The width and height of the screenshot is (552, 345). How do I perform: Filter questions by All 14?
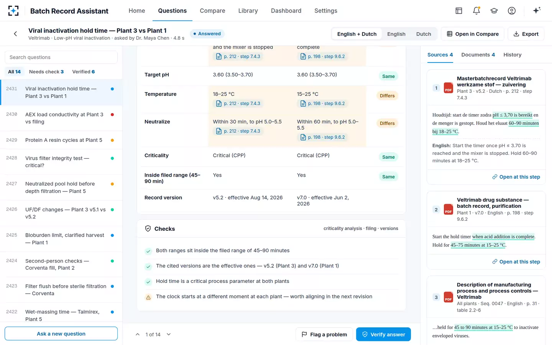click(x=15, y=72)
